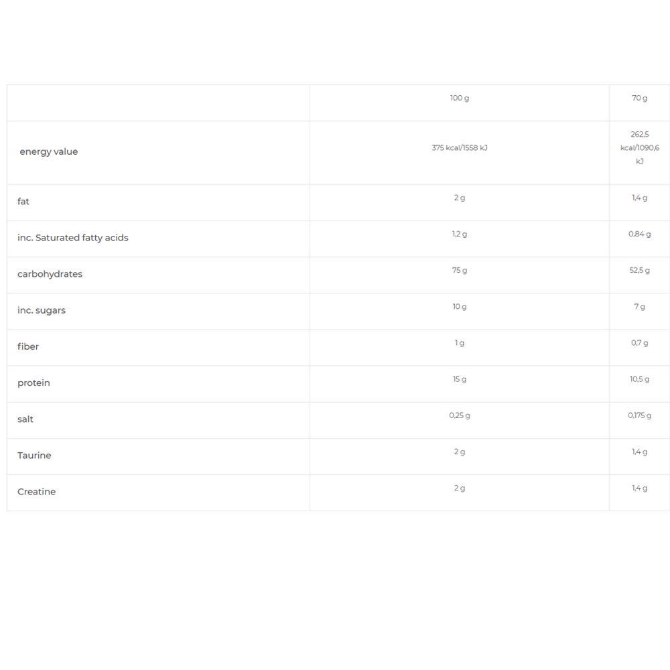Viewport: 670px width, 670px height.
Task: Click the '70 g' column header
Action: 640,98
